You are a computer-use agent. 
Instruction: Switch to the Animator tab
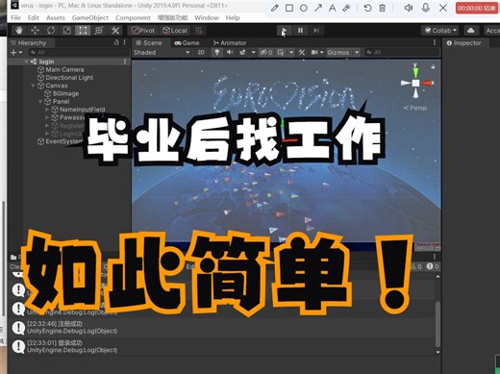(230, 43)
